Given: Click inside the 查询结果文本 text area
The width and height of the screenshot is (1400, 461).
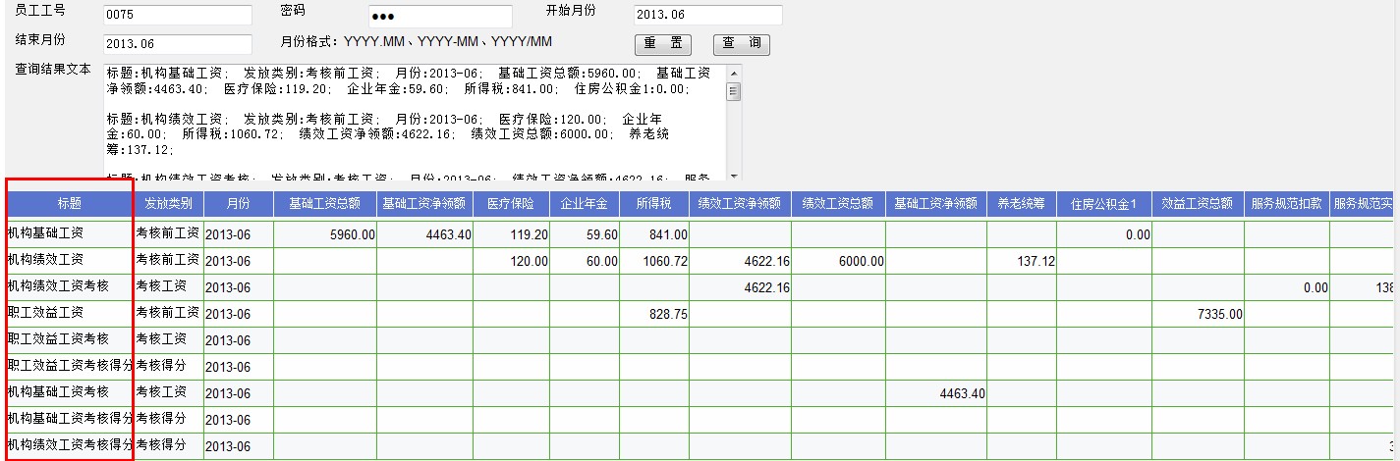Looking at the screenshot, I should click(413, 123).
